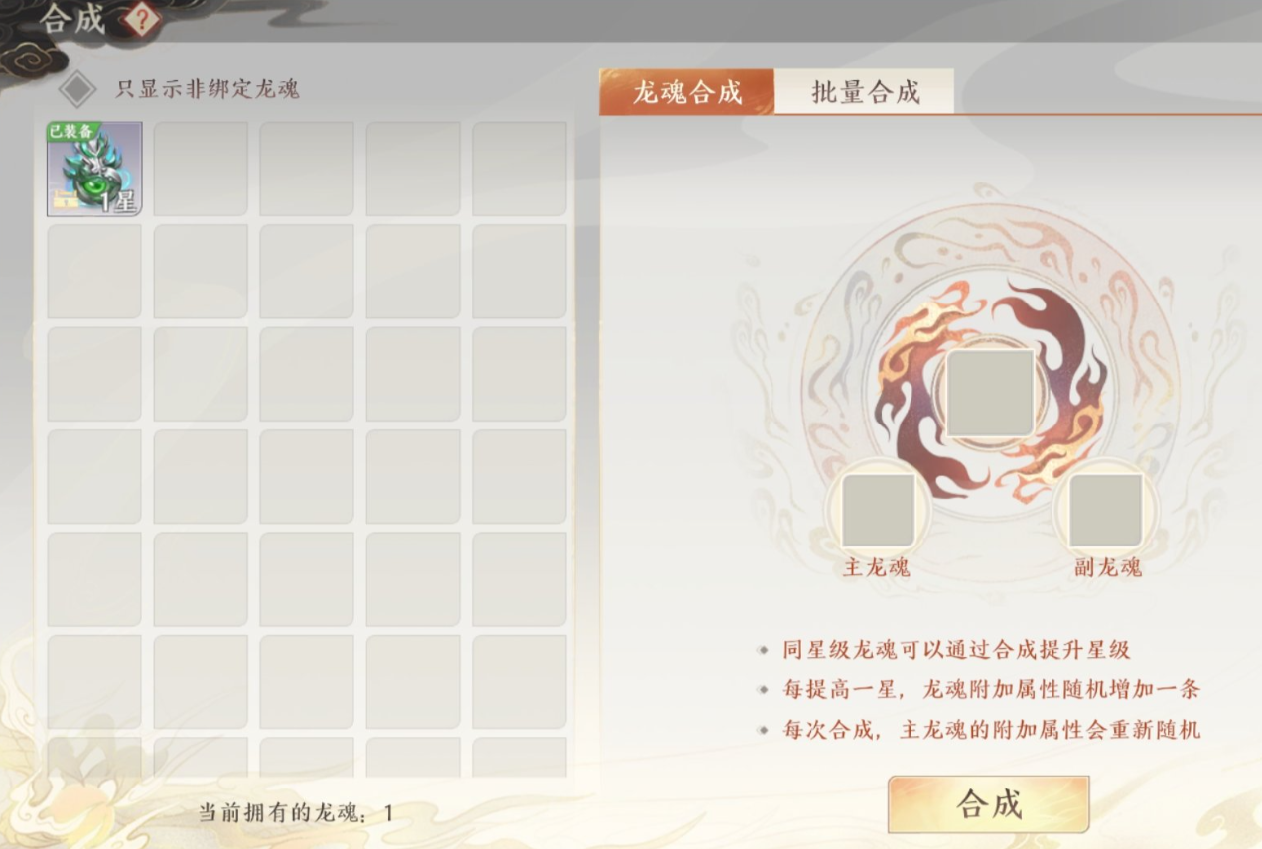Select empty inventory slot next to equipped soul
The width and height of the screenshot is (1262, 849).
(x=201, y=169)
